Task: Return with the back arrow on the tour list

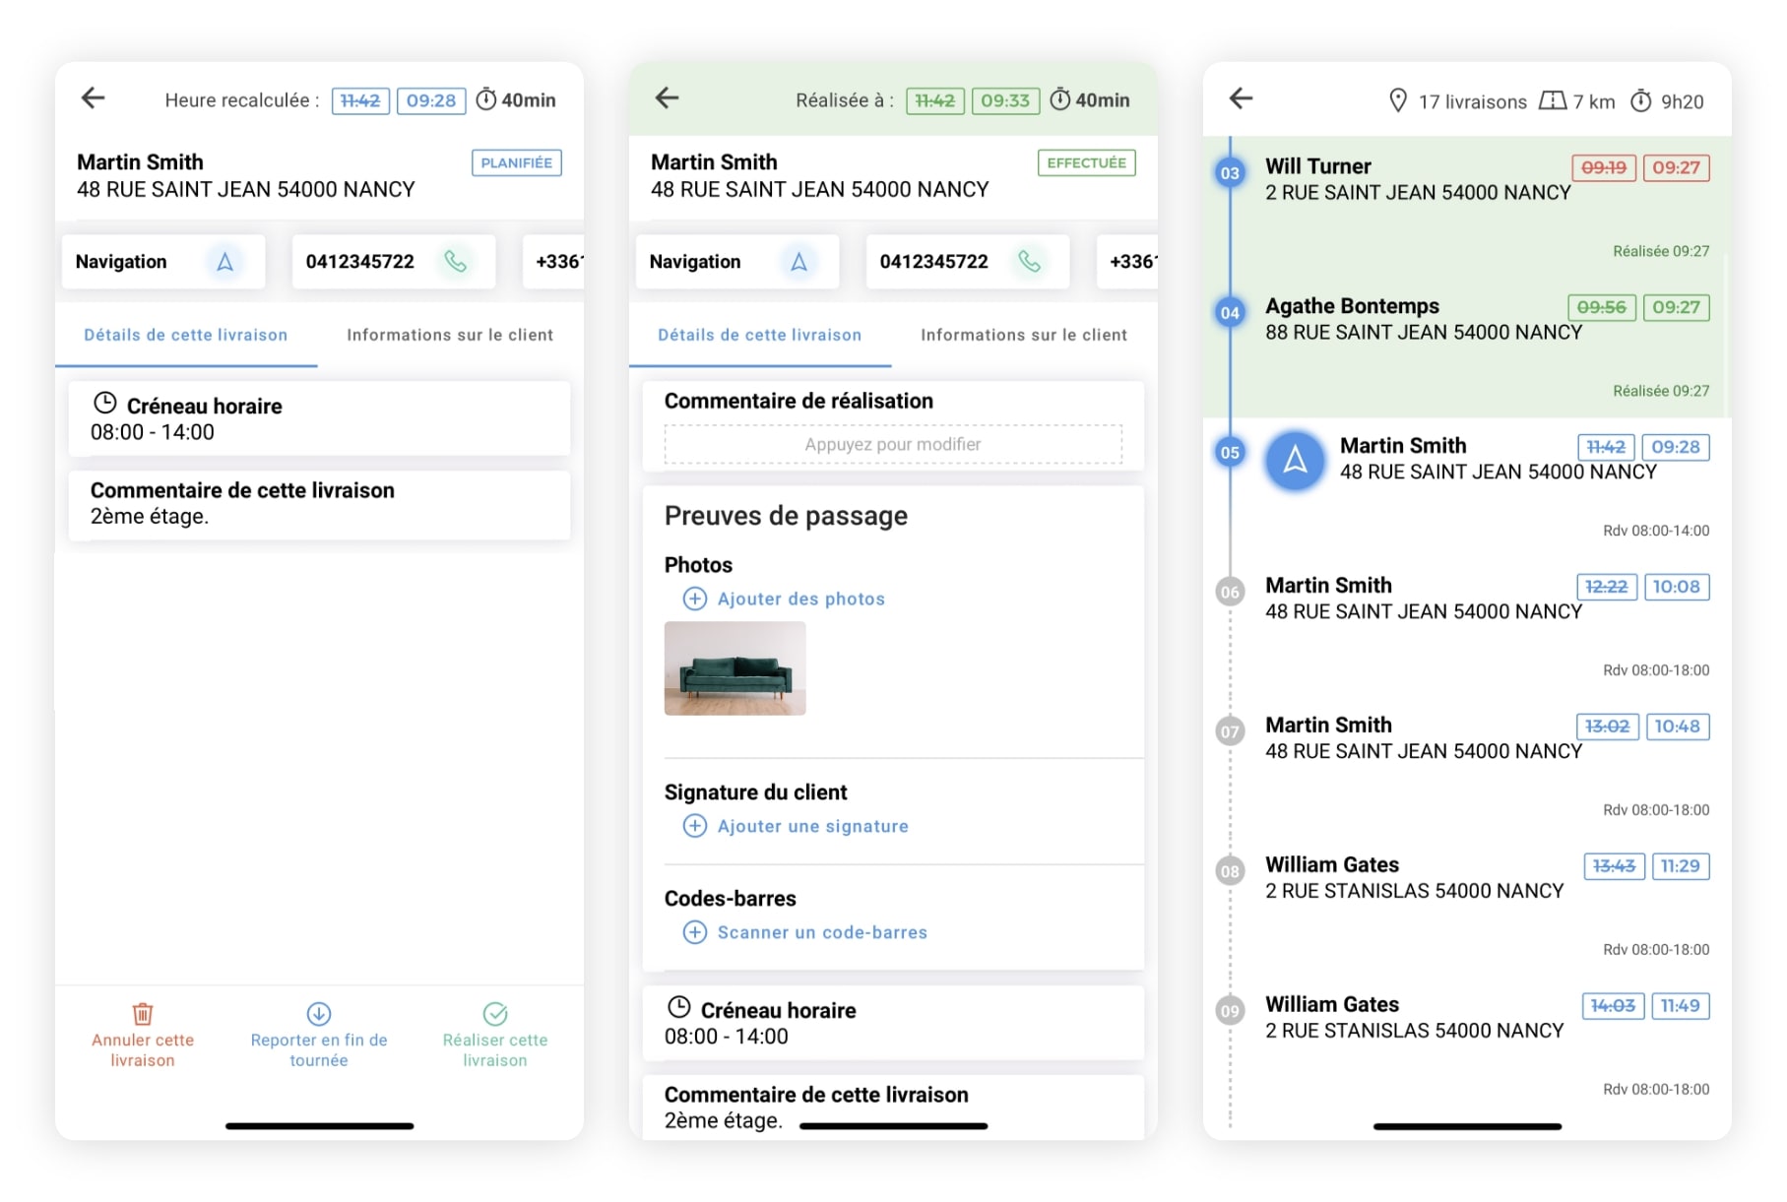Action: (x=1240, y=99)
